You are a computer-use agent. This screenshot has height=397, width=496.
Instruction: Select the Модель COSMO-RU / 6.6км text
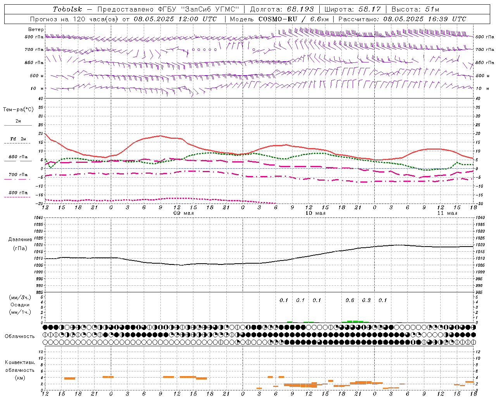(279, 19)
